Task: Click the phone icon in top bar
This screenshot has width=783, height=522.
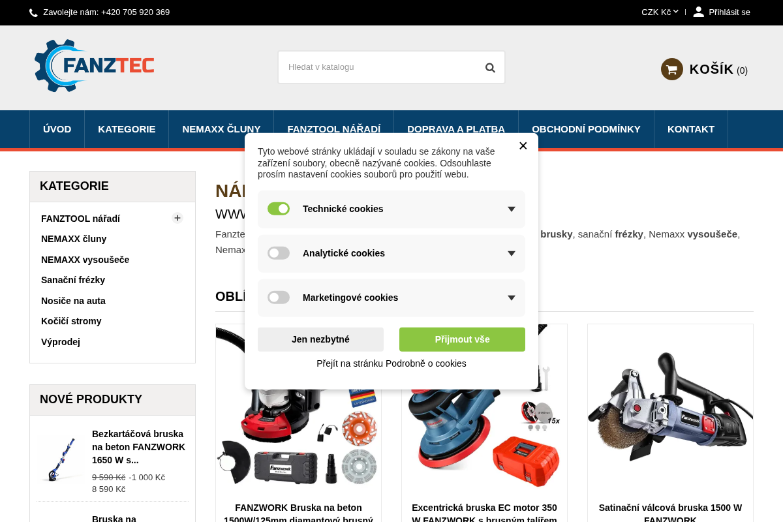Action: (x=33, y=12)
